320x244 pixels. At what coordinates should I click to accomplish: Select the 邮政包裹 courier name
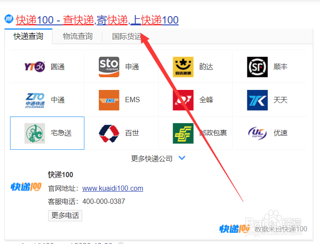[213, 133]
